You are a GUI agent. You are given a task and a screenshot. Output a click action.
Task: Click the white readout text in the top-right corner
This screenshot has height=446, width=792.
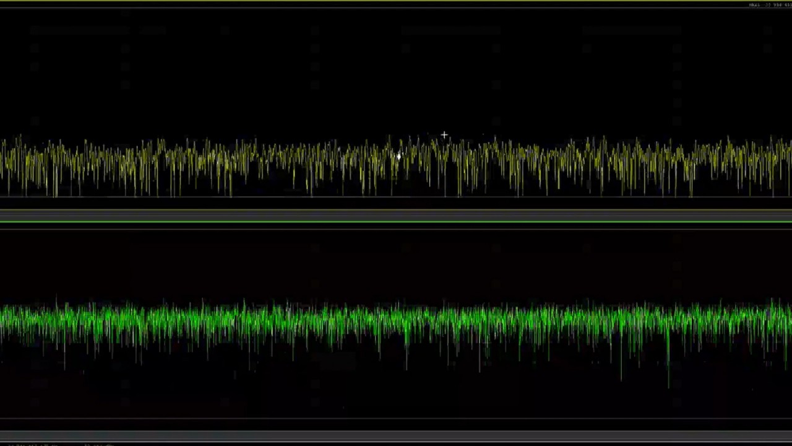(x=769, y=5)
